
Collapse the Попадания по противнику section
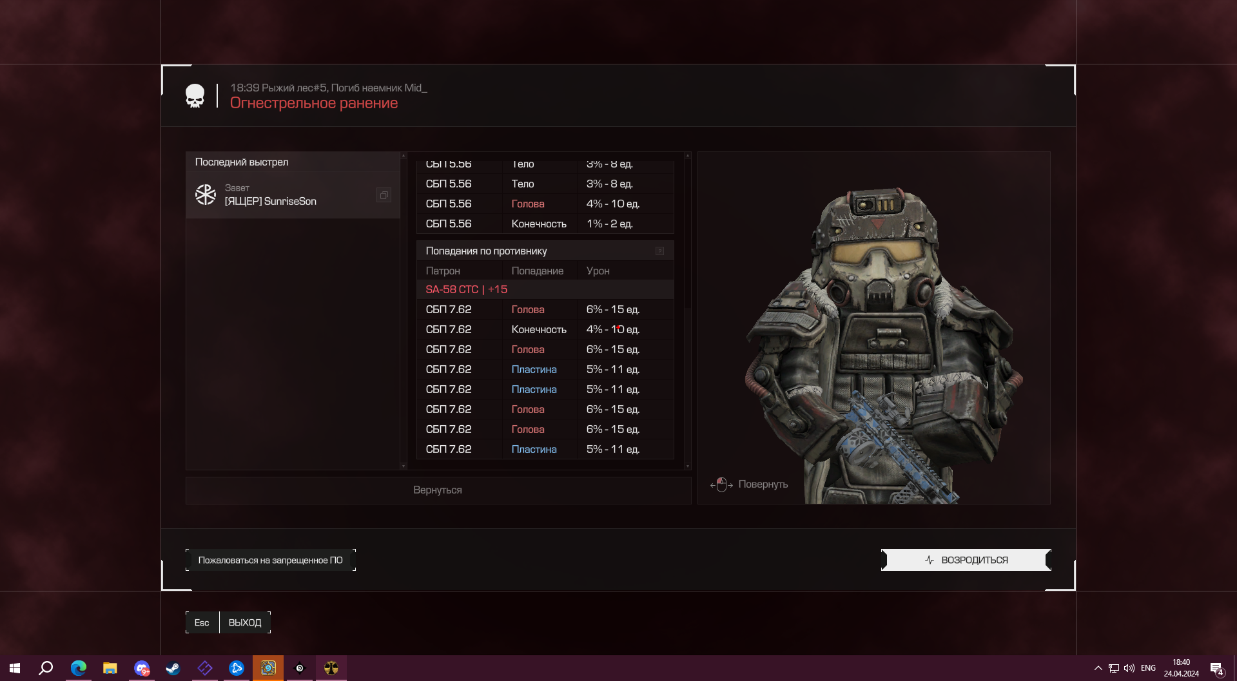(659, 251)
